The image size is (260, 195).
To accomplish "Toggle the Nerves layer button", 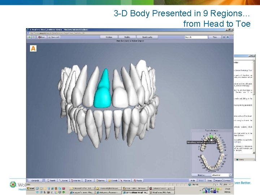I will click(x=100, y=181).
